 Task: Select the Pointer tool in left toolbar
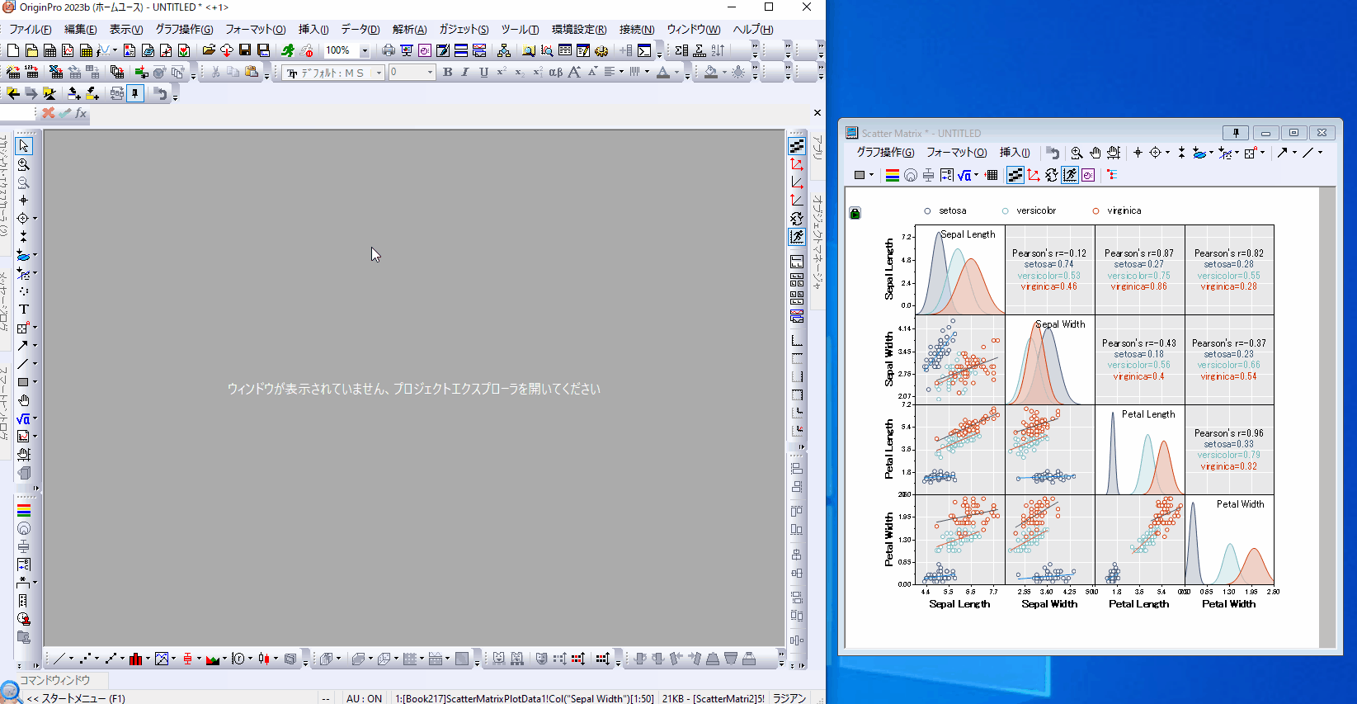tap(23, 146)
